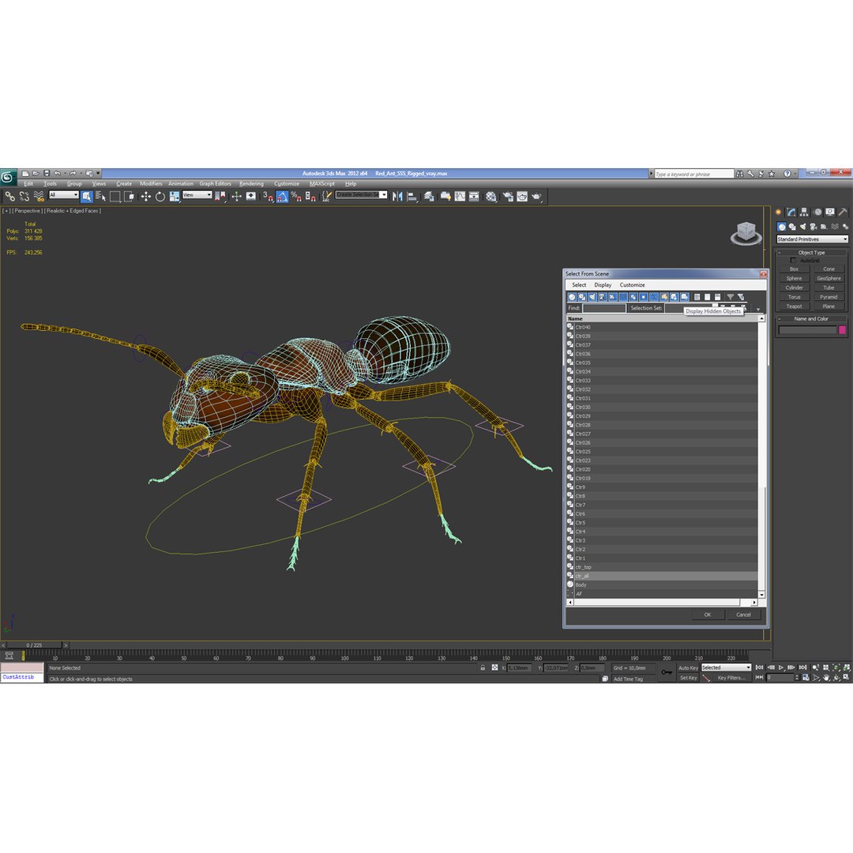Click the vertical scrollbar down arrow in list
Viewport: 853px width, 853px height.
[x=761, y=596]
